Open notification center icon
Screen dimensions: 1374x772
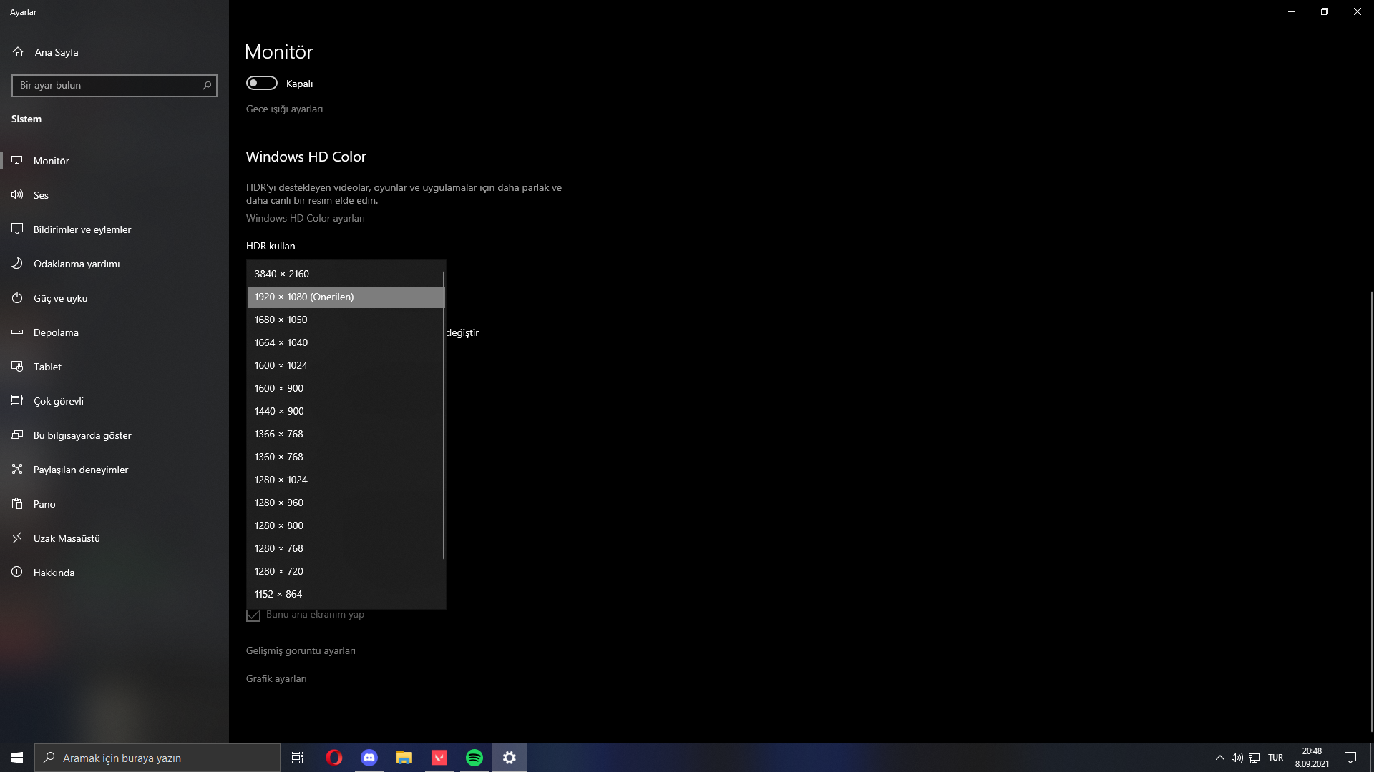pyautogui.click(x=1350, y=758)
